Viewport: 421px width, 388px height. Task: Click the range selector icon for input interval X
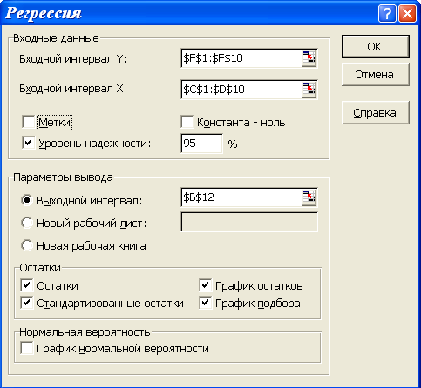point(309,90)
